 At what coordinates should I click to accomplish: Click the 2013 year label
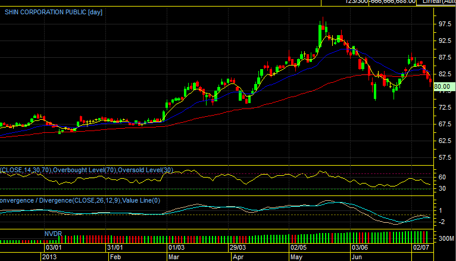point(49,257)
